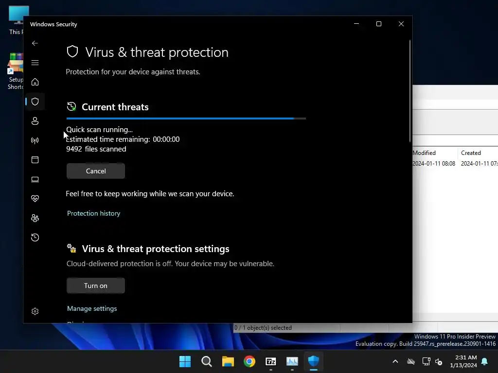Switch to the performance graph app in the taskbar
The width and height of the screenshot is (498, 373).
[292, 361]
